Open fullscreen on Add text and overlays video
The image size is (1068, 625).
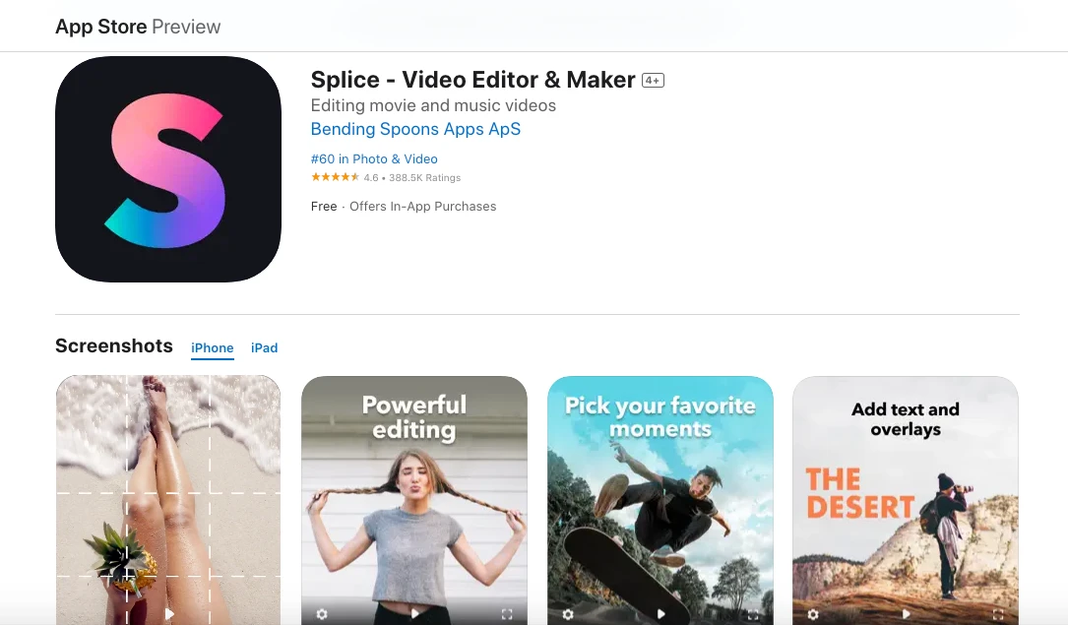tap(998, 614)
